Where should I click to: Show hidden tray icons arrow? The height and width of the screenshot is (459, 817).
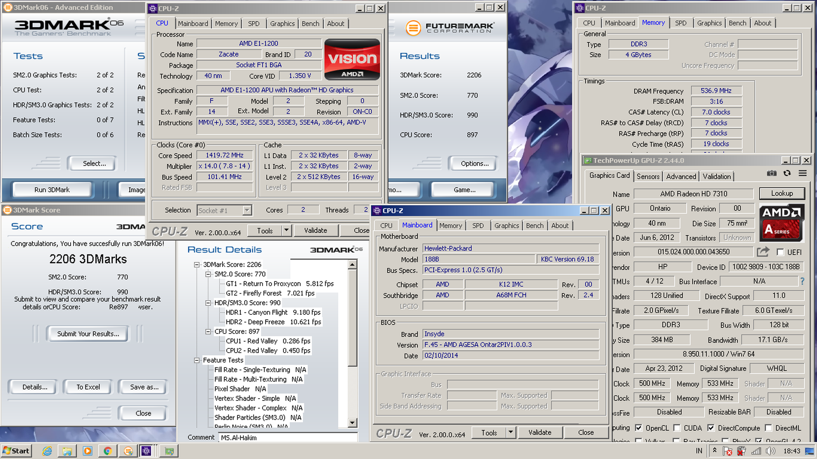tap(714, 450)
